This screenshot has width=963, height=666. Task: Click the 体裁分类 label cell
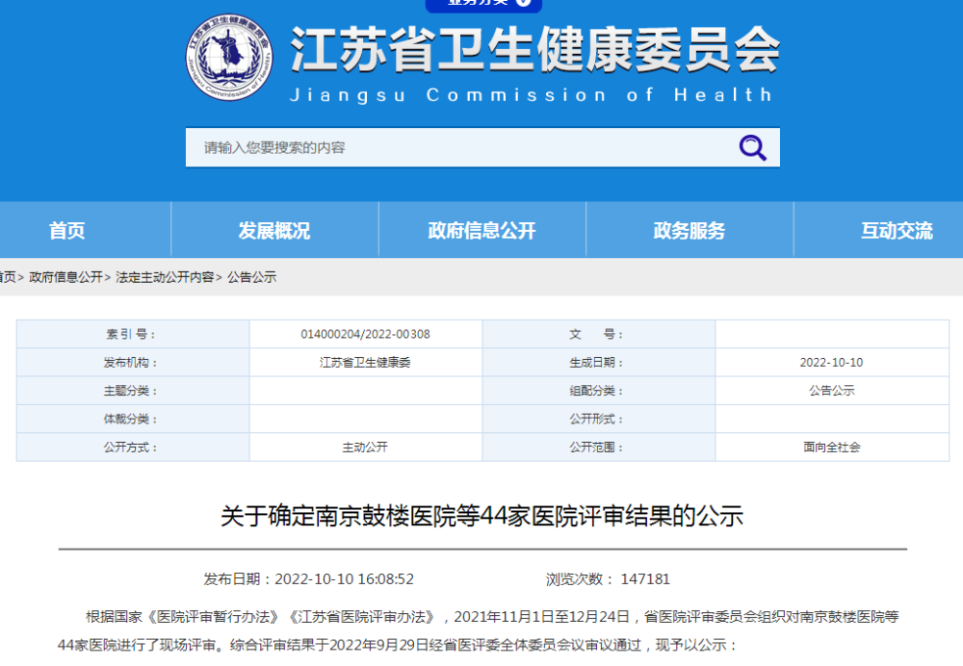pyautogui.click(x=133, y=420)
